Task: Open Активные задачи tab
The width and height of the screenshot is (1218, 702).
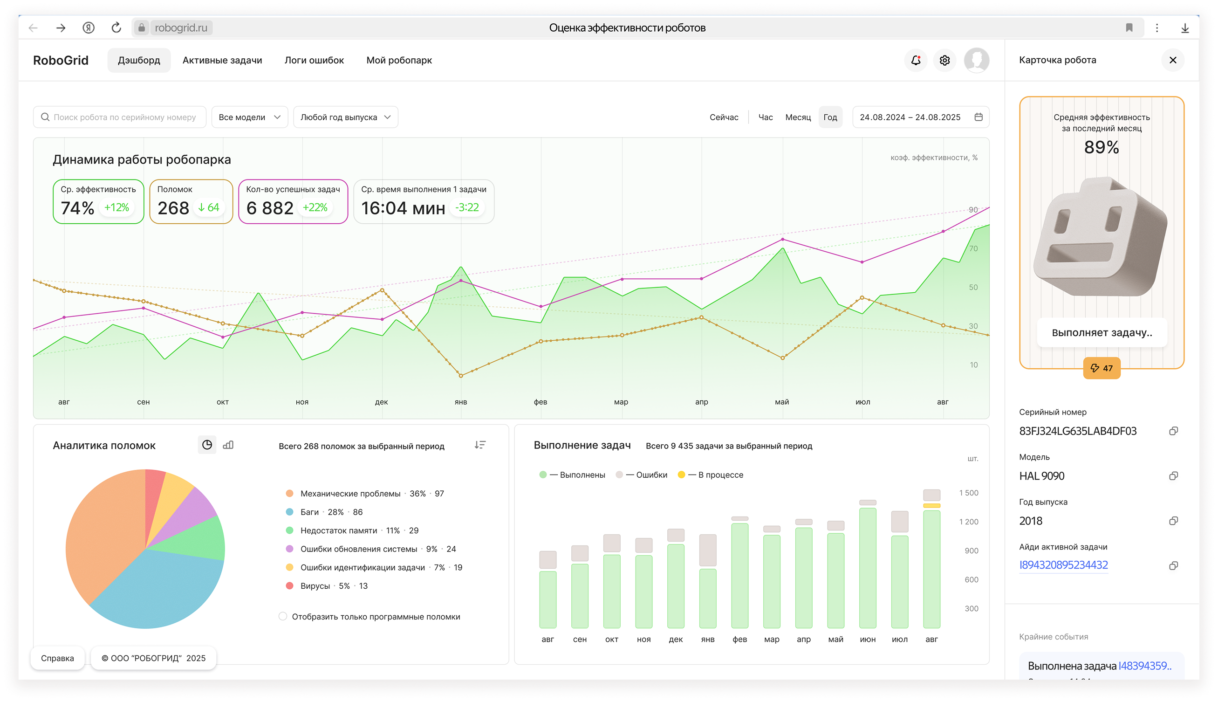Action: pyautogui.click(x=222, y=60)
